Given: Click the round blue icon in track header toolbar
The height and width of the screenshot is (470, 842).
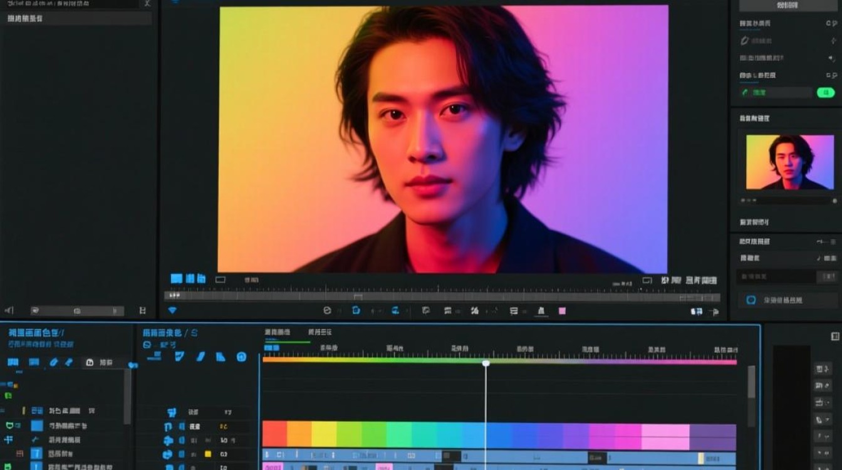Looking at the screenshot, I should coord(241,357).
